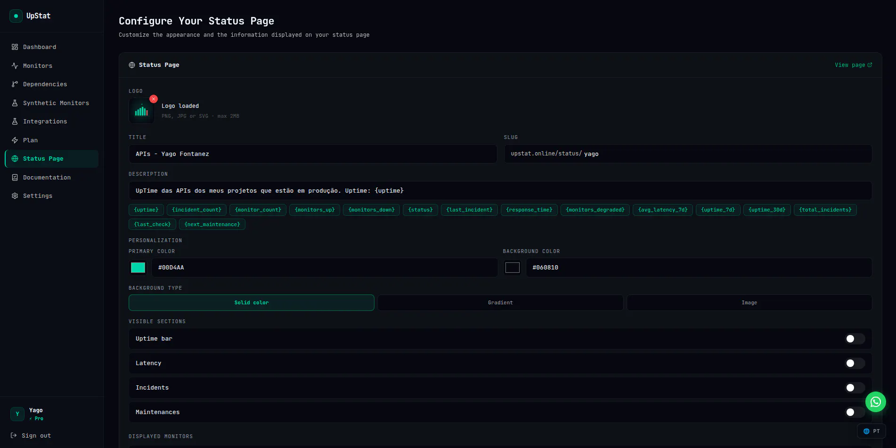Viewport: 896px width, 448px height.
Task: Navigate to Synthetic Monitors
Action: pyautogui.click(x=51, y=103)
